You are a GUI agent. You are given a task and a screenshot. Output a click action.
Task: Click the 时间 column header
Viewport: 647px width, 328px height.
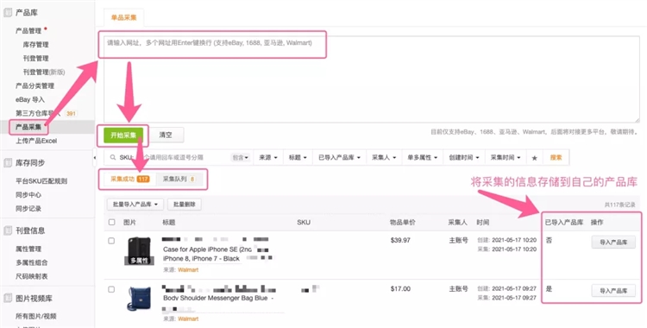tap(483, 222)
